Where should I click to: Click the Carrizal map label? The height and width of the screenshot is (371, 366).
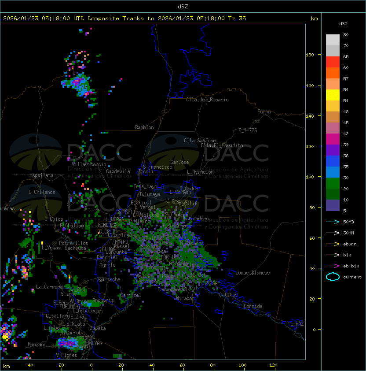point(131,295)
